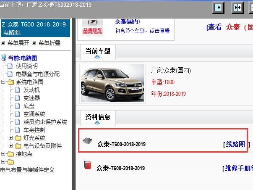253x190 pixels.
Task: Click 厂家:众泰(国内) text
Action: click(x=171, y=70)
